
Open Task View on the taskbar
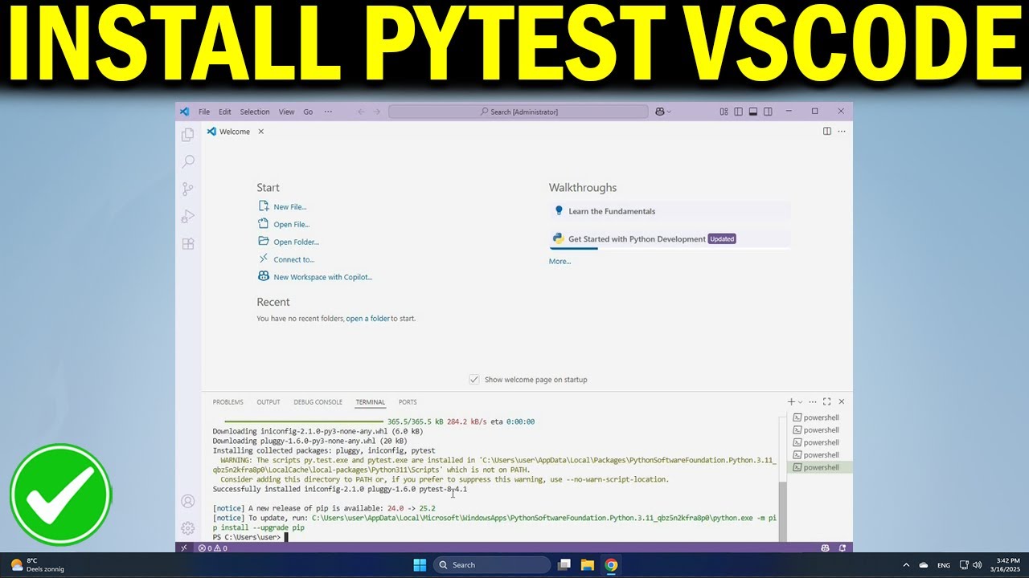point(564,565)
